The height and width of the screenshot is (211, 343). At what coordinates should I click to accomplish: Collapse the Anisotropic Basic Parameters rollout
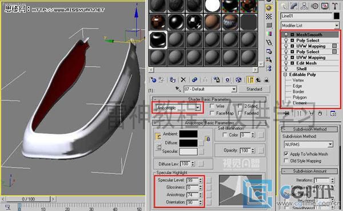coord(209,123)
